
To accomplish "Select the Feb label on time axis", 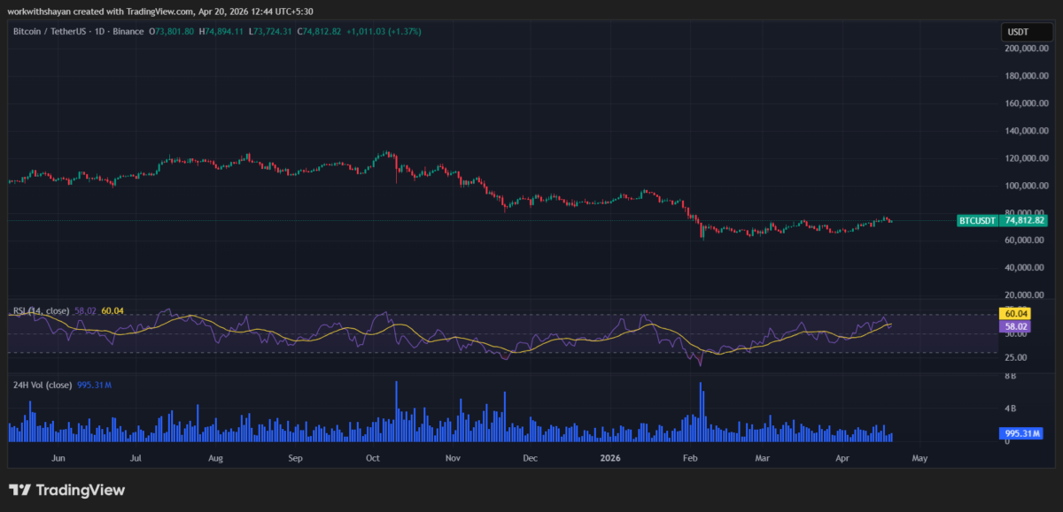I will click(691, 459).
